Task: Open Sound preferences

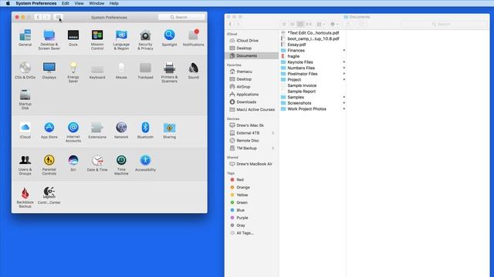Action: [193, 70]
